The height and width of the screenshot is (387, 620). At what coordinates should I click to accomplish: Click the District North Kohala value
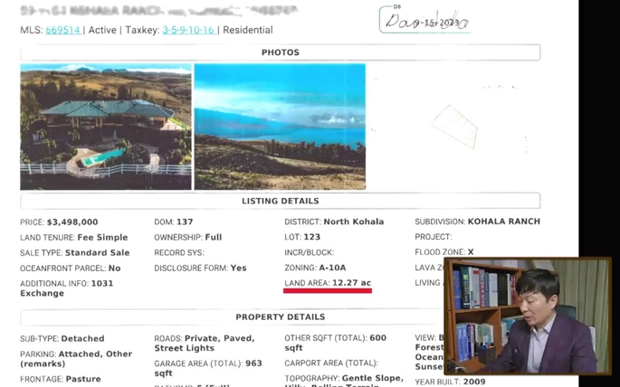click(x=354, y=222)
